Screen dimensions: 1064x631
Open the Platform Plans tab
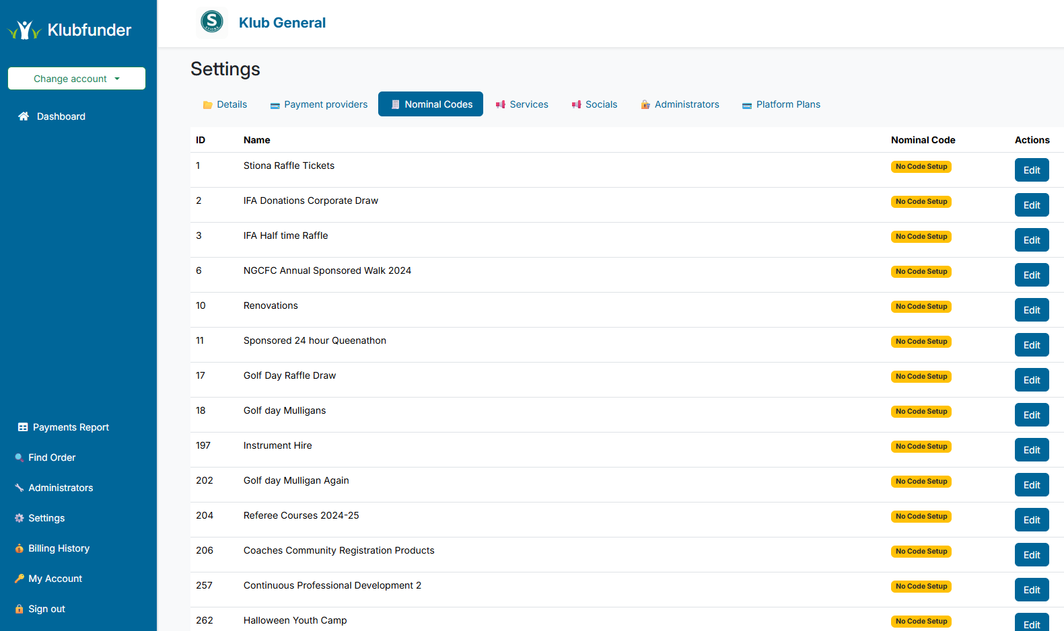pyautogui.click(x=781, y=104)
